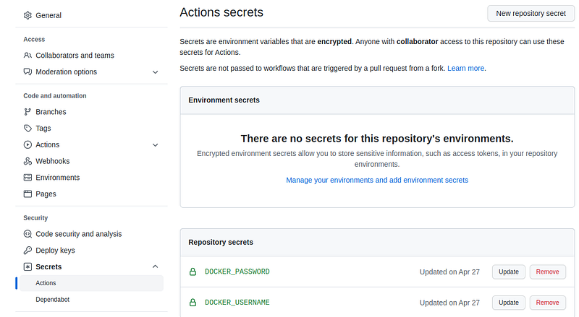Open Manage your environments link
This screenshot has height=317, width=579.
[x=376, y=180]
